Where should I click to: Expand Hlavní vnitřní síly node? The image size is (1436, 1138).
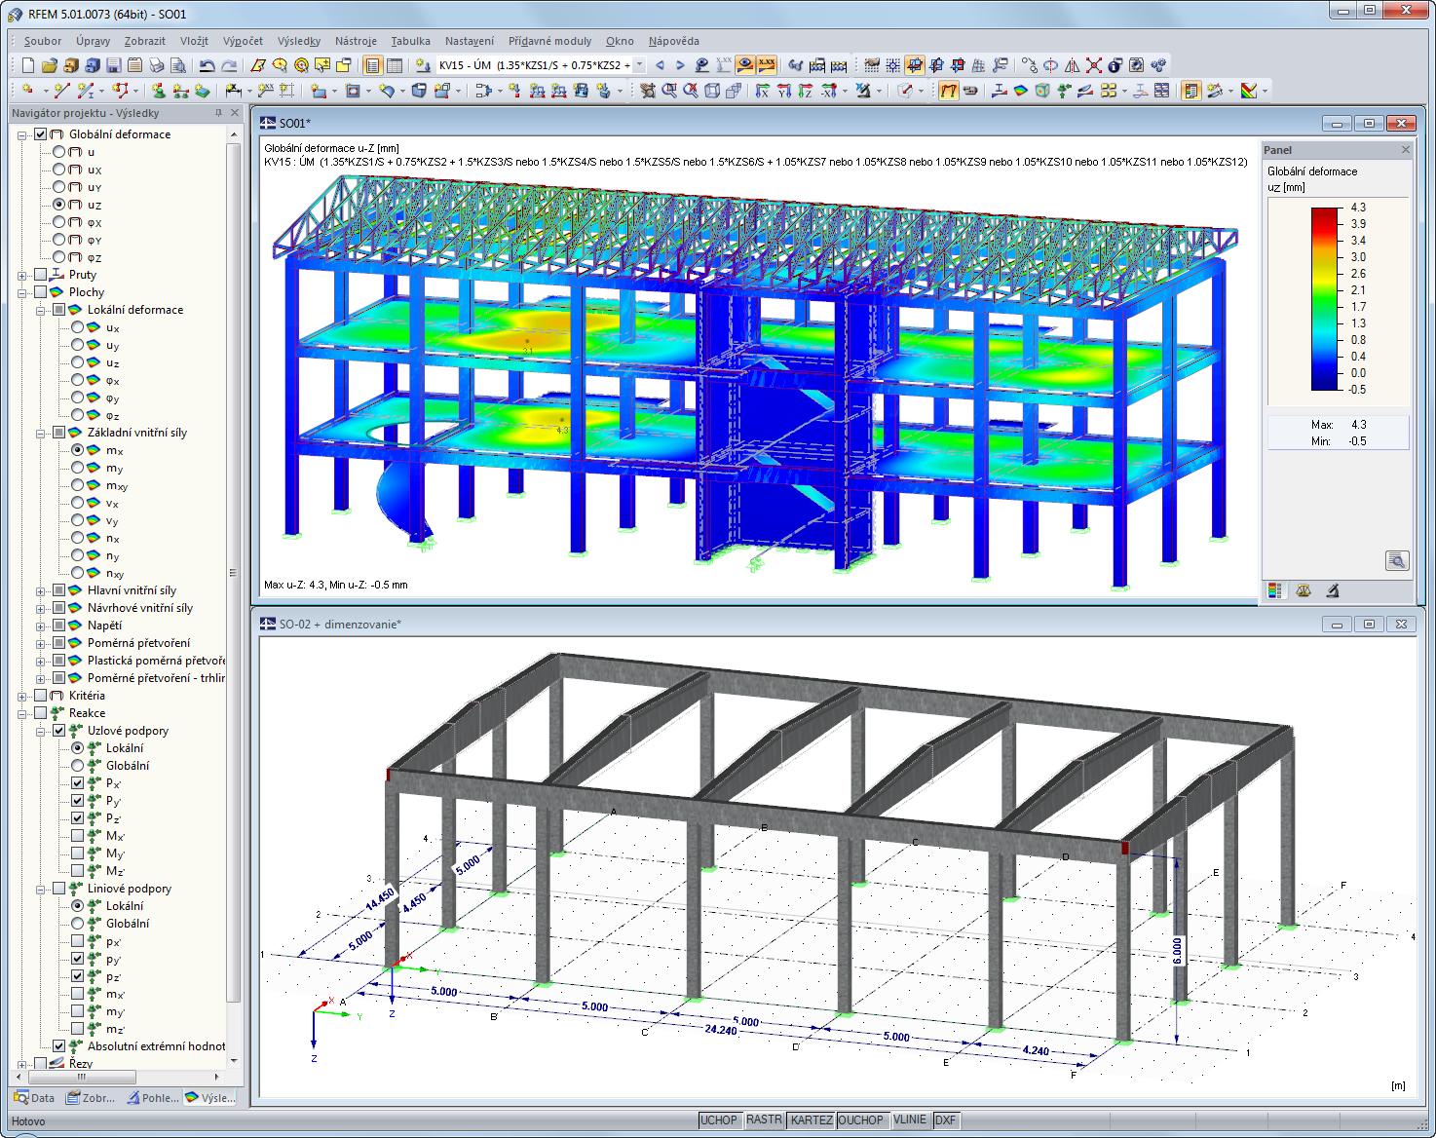[41, 591]
